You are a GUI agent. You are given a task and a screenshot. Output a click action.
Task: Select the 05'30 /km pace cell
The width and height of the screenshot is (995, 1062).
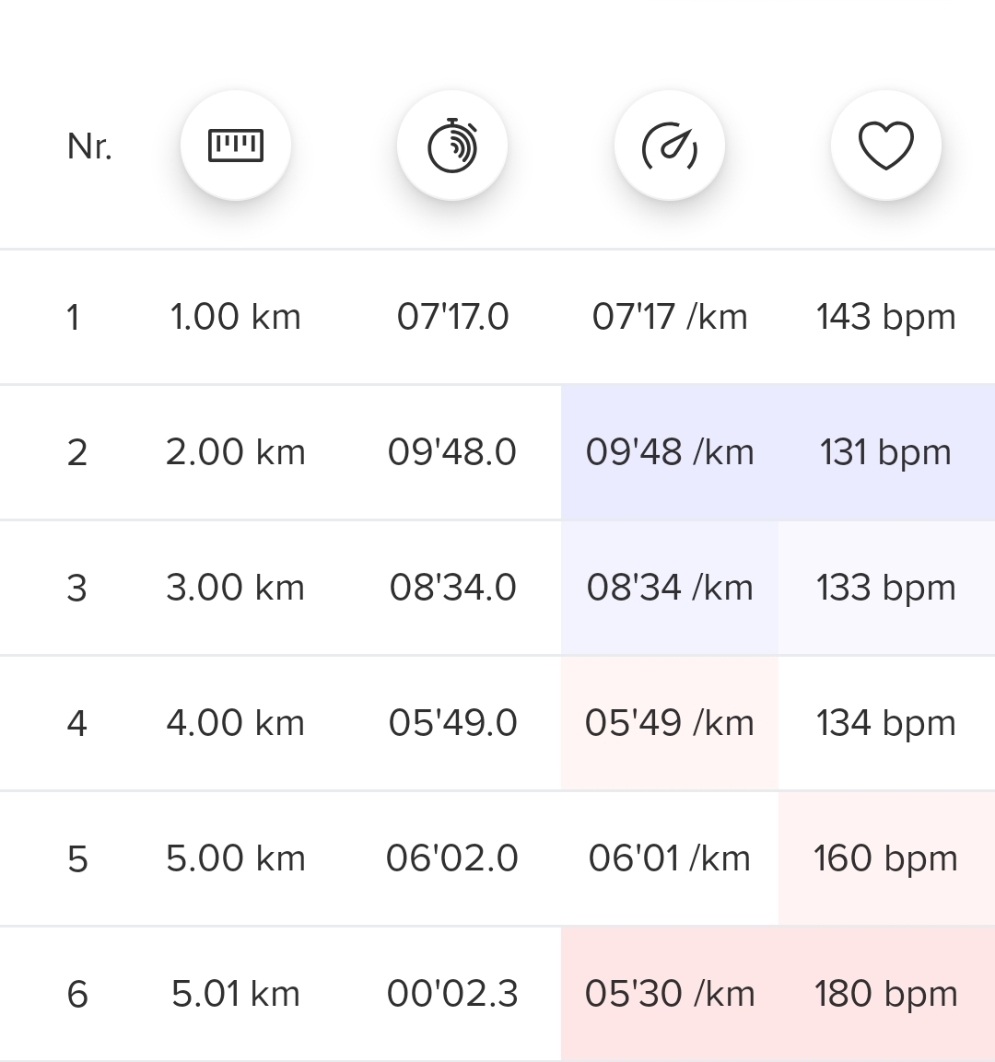pyautogui.click(x=670, y=994)
